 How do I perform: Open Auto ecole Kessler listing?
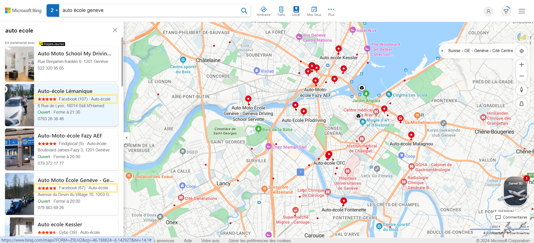[x=60, y=224]
